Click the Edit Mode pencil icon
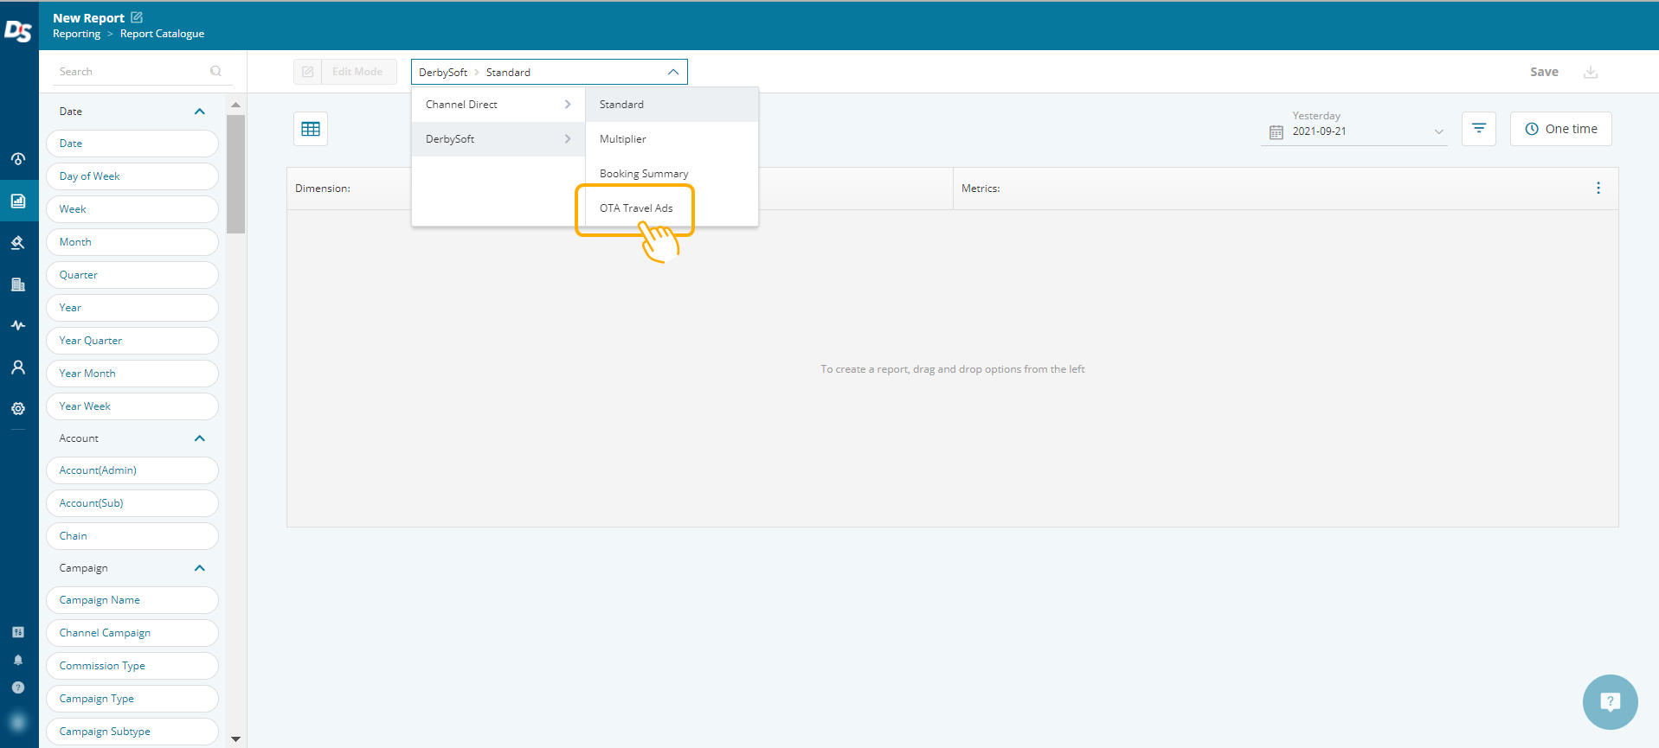This screenshot has width=1659, height=748. 308,72
